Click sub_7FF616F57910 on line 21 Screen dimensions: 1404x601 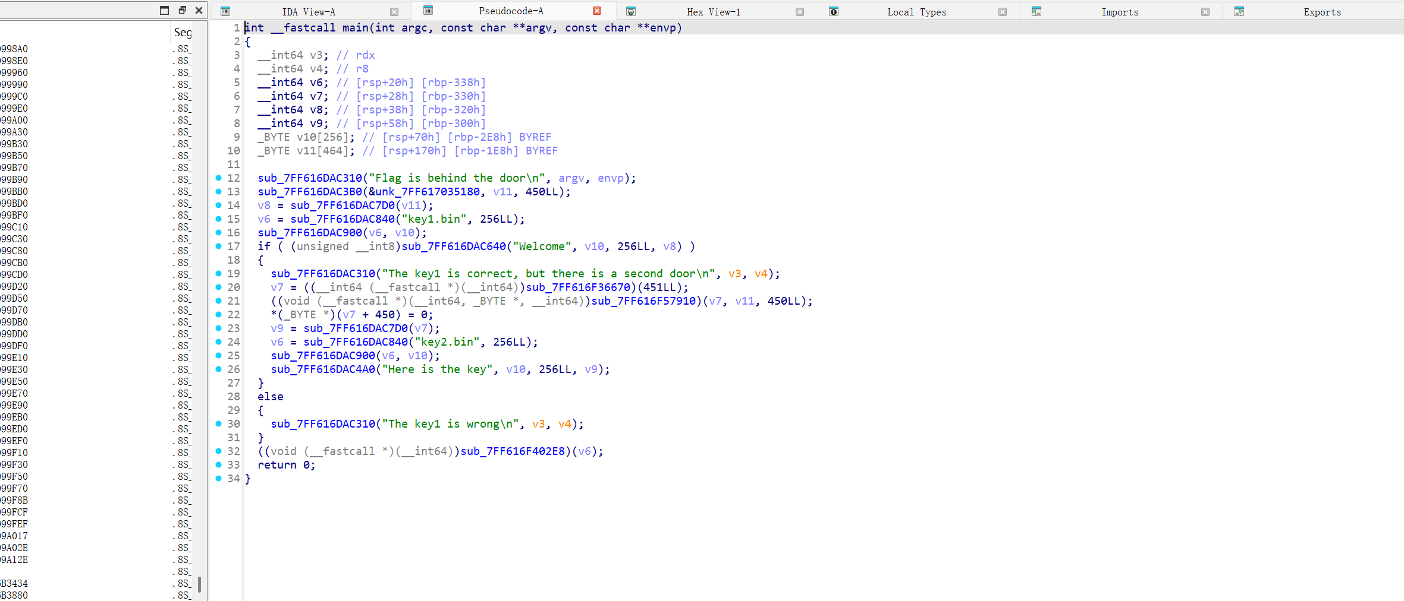[644, 301]
